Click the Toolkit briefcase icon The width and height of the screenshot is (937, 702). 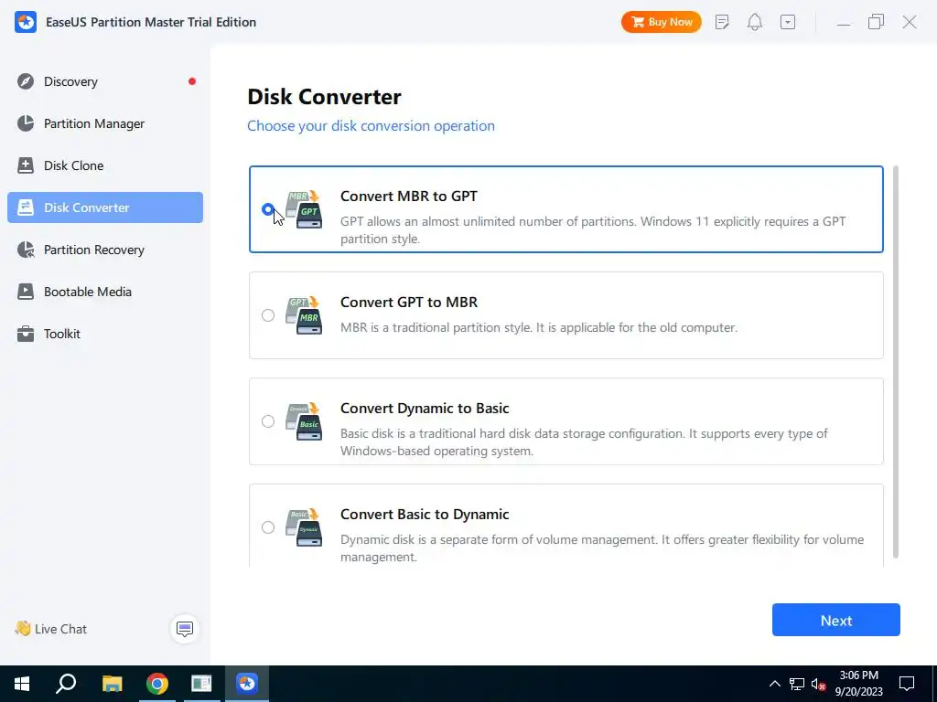point(26,334)
